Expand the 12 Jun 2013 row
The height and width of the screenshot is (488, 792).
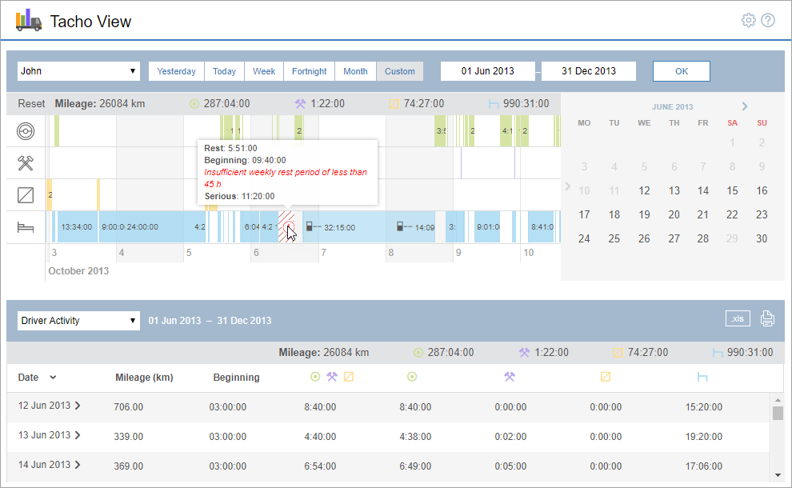click(x=78, y=406)
